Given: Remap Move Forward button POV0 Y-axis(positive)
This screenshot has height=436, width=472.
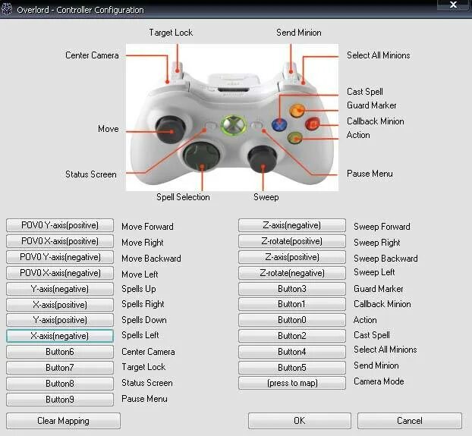Looking at the screenshot, I should tap(60, 225).
